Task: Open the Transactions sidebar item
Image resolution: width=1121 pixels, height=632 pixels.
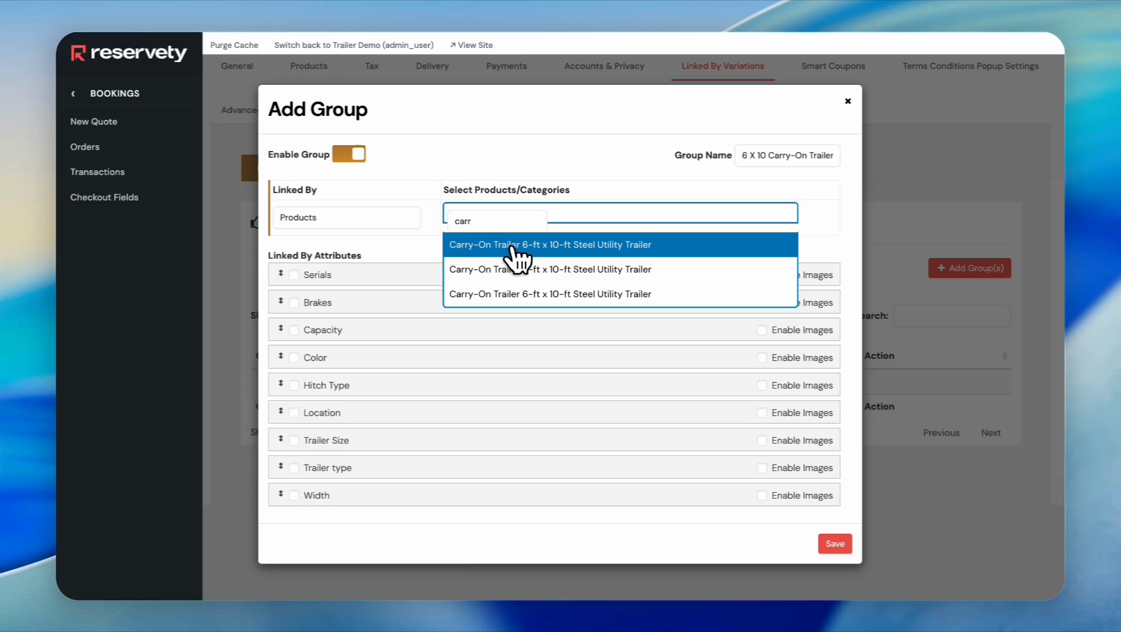Action: coord(97,172)
